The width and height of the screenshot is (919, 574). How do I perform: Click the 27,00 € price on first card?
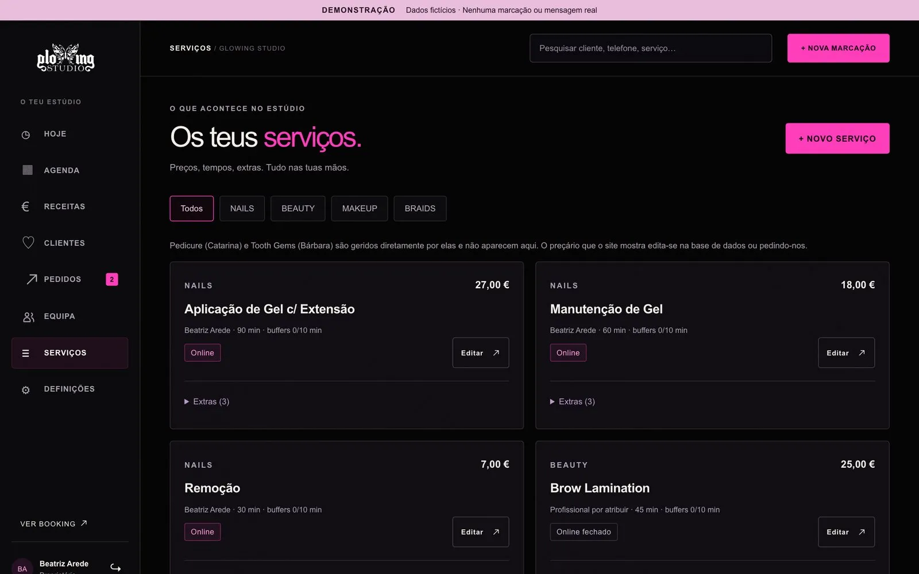coord(492,285)
